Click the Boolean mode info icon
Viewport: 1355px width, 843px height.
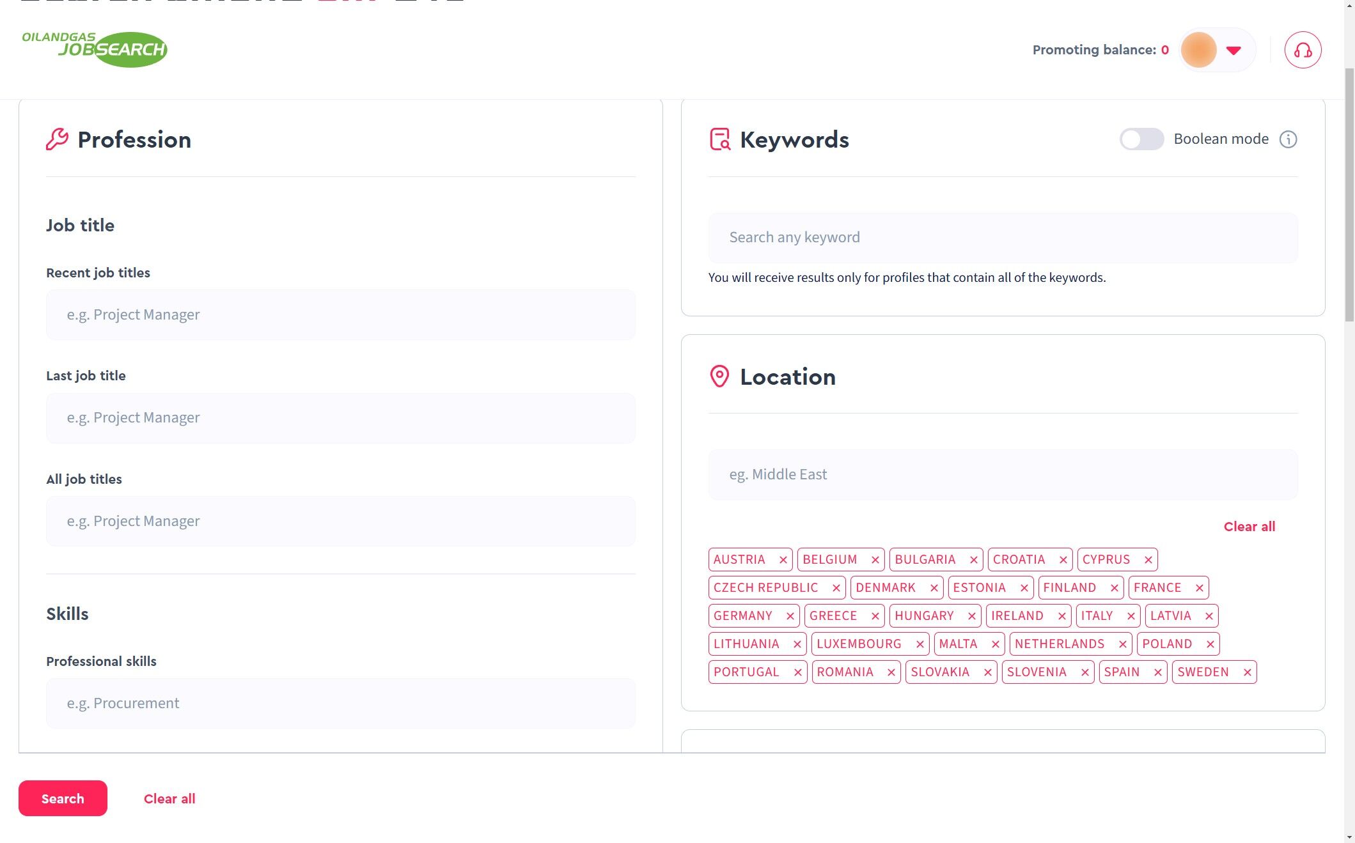coord(1288,139)
